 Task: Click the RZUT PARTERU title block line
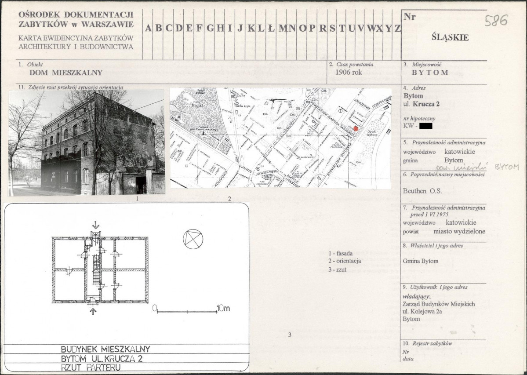point(91,367)
